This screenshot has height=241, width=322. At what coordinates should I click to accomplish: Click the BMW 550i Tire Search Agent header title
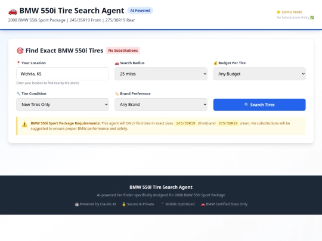(72, 11)
